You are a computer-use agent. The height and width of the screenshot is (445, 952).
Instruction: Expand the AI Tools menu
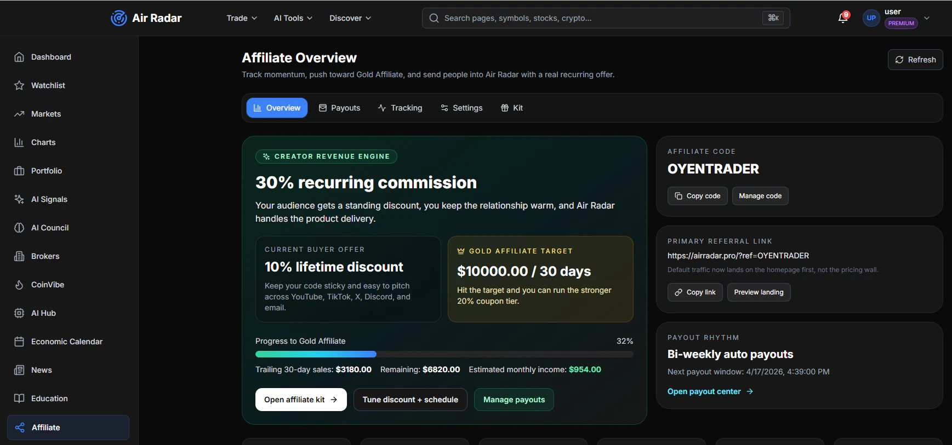coord(293,18)
